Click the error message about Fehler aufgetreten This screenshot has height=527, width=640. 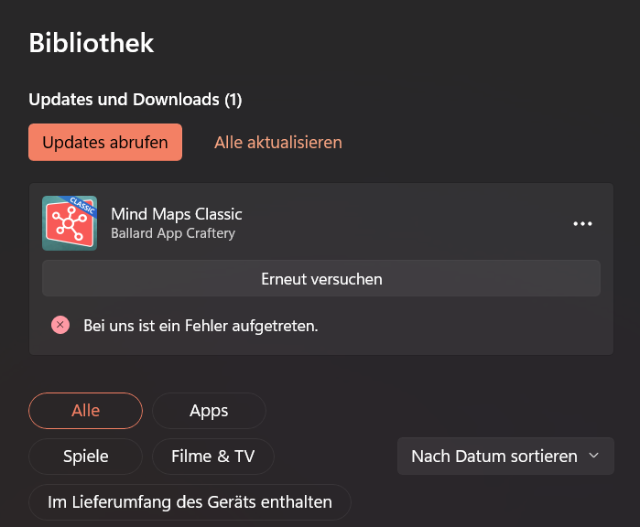[x=201, y=325]
